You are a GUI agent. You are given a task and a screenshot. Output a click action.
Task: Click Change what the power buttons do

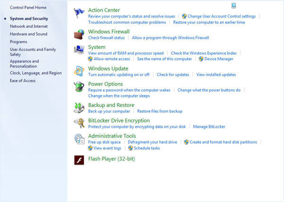(x=209, y=90)
